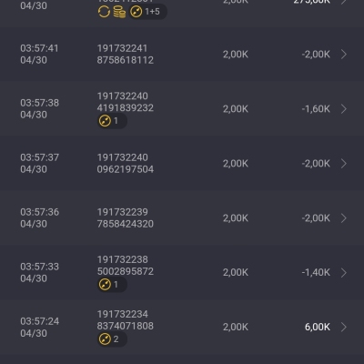Expand the 03:57:36 record via chevron

pyautogui.click(x=344, y=218)
